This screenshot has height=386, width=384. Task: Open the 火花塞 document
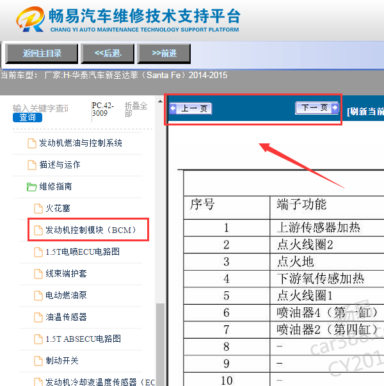[58, 208]
